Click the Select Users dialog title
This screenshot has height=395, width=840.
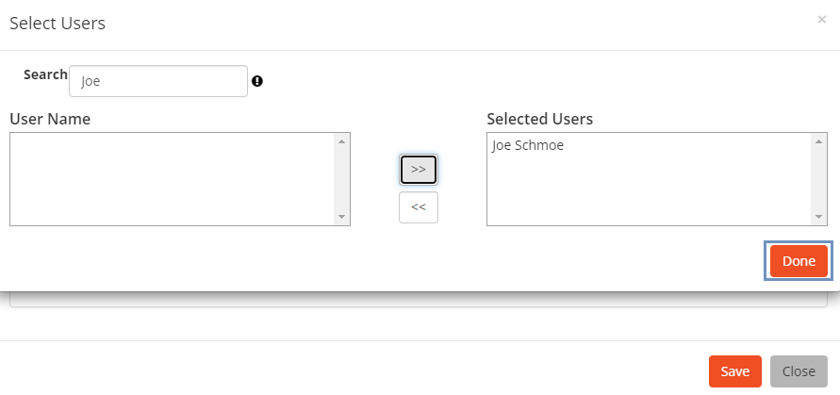click(58, 24)
